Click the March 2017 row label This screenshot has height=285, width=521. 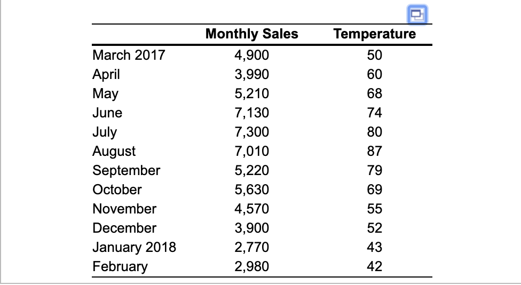tap(129, 55)
